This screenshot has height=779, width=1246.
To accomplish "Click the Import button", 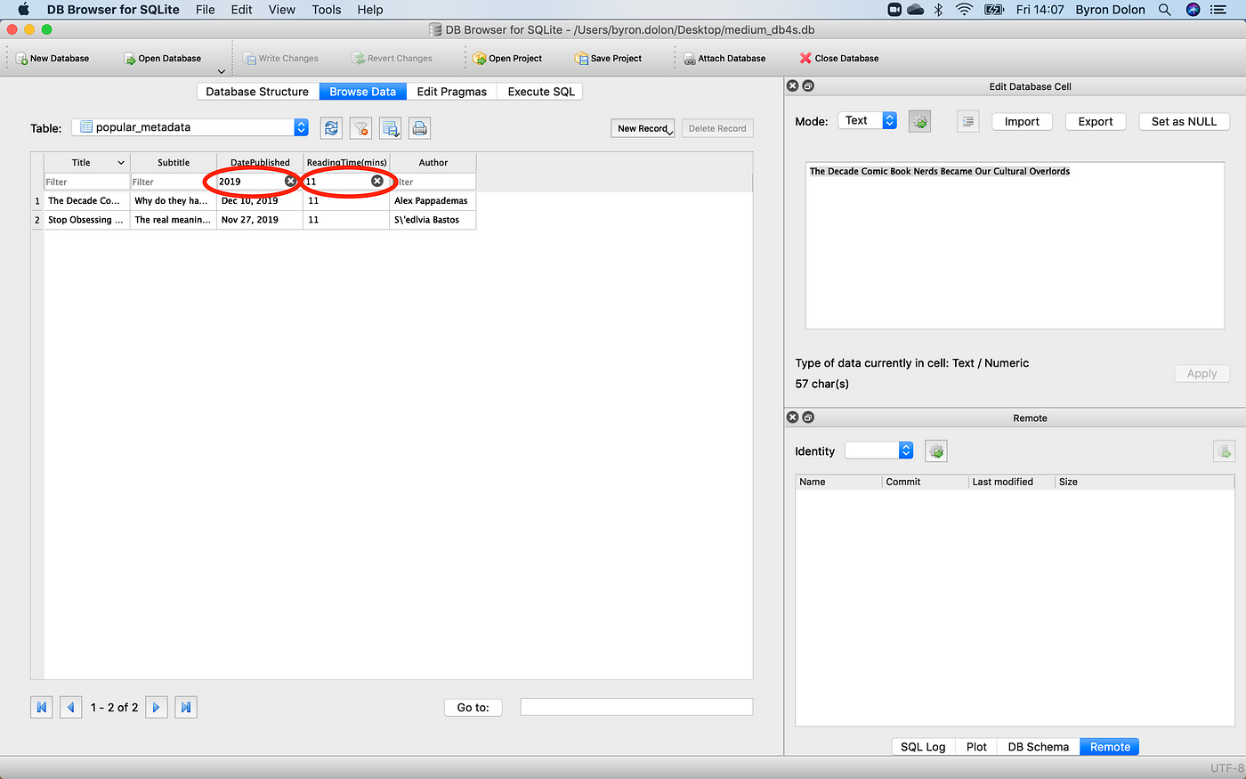I will (1022, 122).
